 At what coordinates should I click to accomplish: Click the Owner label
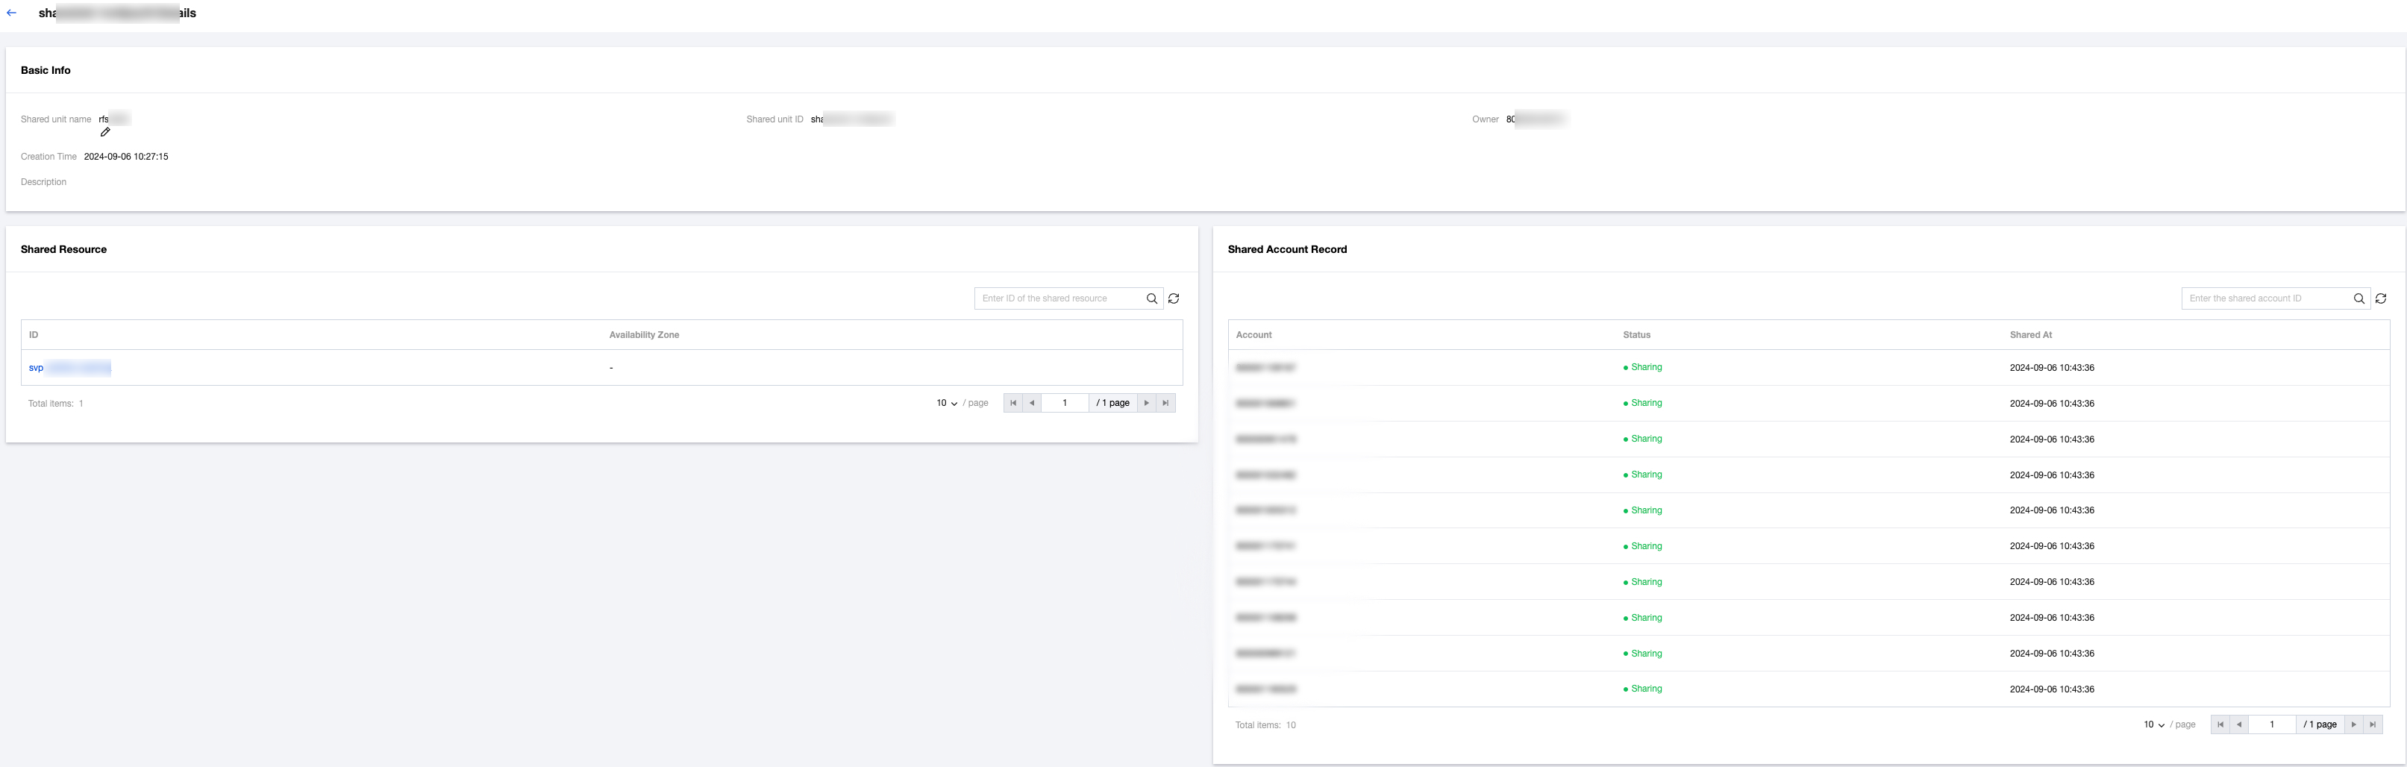click(x=1485, y=119)
